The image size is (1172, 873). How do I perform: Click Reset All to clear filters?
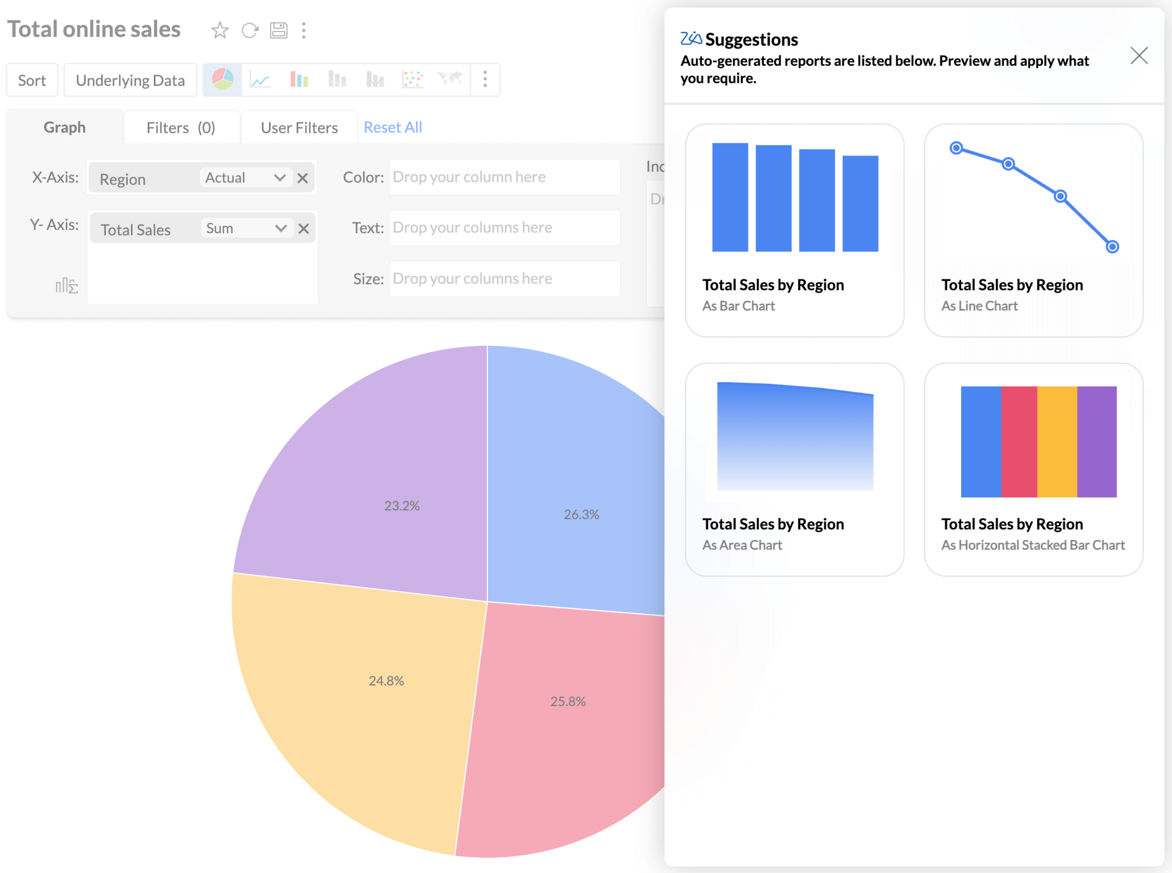click(x=393, y=127)
